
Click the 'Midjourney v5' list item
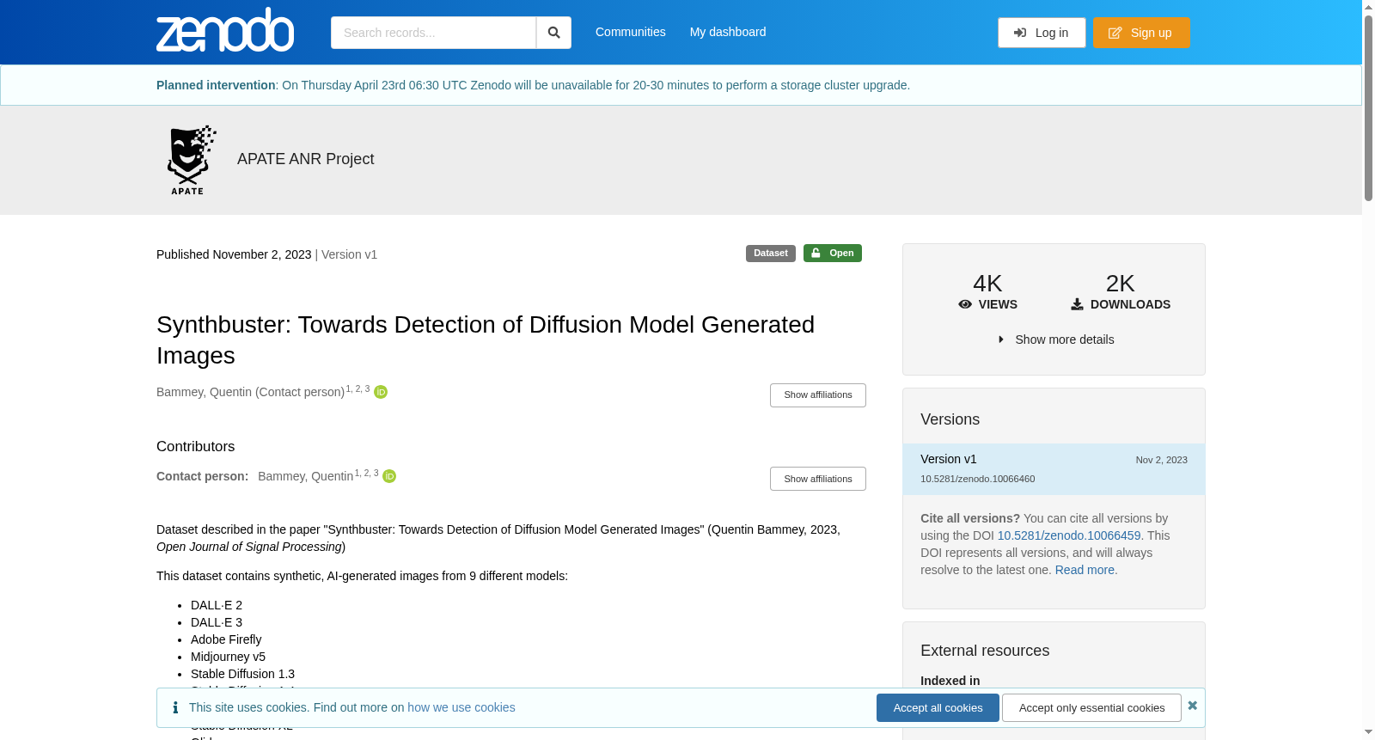pyautogui.click(x=228, y=657)
